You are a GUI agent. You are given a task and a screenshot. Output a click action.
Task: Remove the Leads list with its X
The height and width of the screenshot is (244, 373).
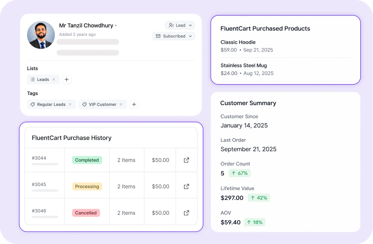click(x=54, y=79)
